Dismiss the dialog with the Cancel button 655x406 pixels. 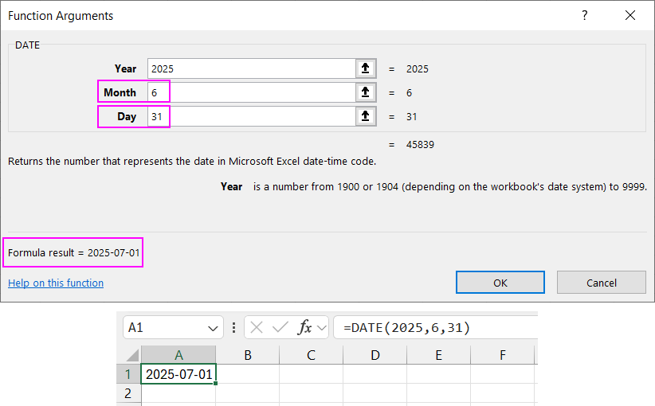(602, 283)
